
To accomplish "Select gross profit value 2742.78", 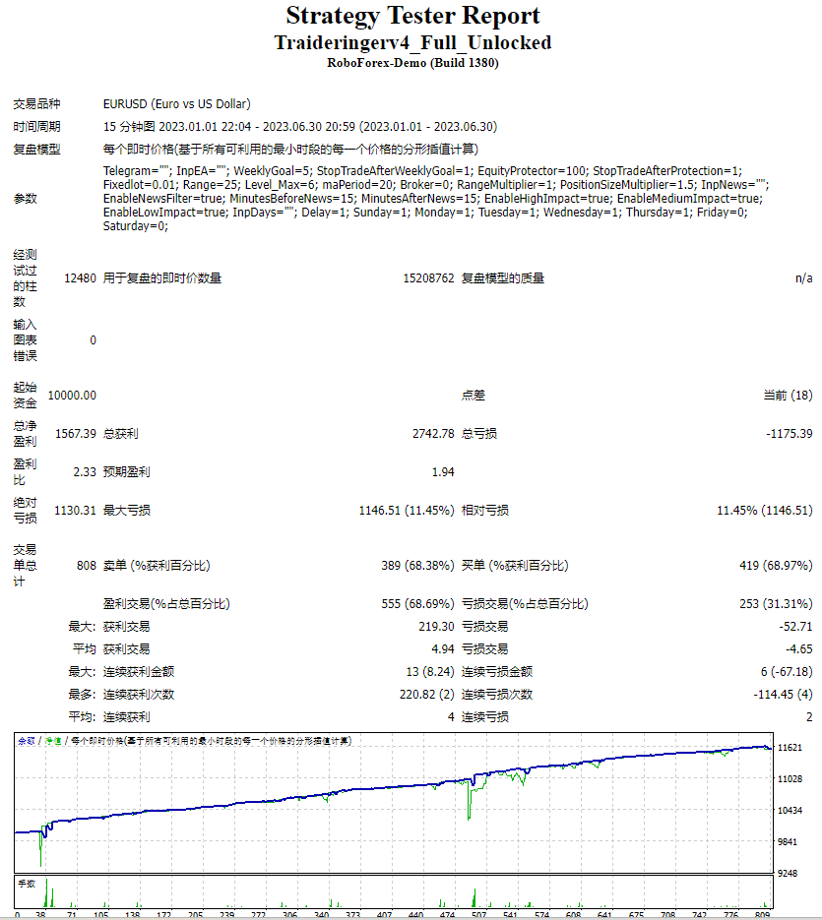I will point(433,434).
